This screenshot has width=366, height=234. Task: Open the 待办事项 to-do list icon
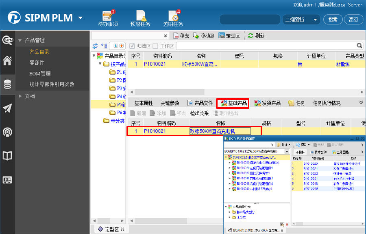(x=108, y=18)
